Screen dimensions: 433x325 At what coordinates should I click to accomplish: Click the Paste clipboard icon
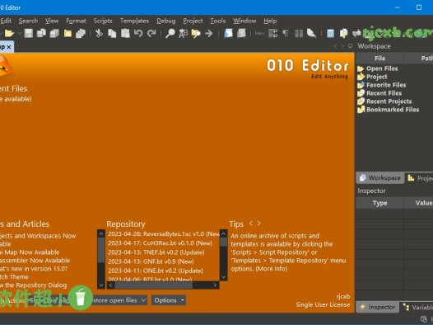(125, 33)
